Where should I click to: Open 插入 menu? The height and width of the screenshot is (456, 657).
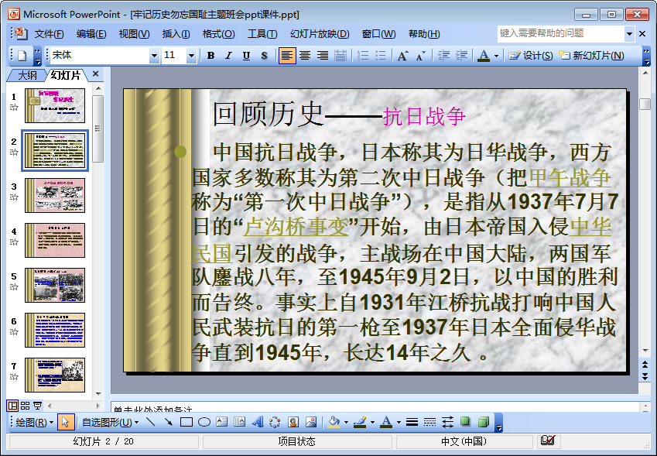[176, 34]
